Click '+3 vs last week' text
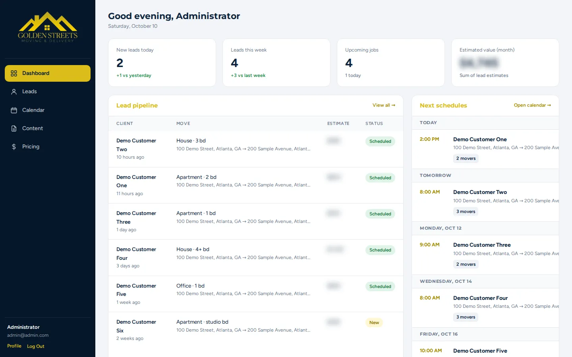The height and width of the screenshot is (357, 572). pos(248,75)
